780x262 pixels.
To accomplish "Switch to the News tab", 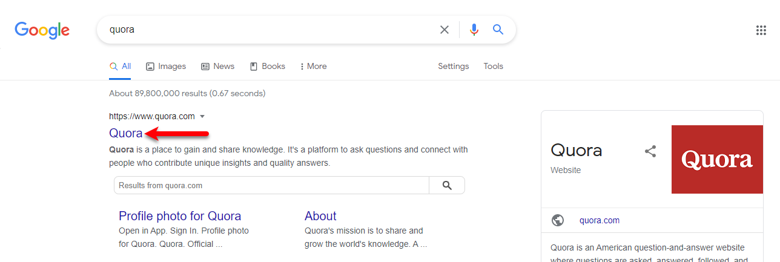I will click(x=217, y=67).
